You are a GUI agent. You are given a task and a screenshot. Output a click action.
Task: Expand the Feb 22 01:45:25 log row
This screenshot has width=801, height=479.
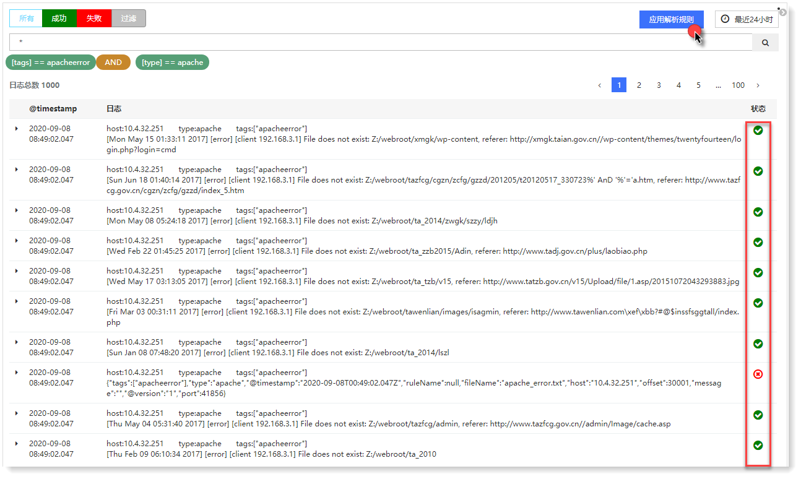point(17,240)
